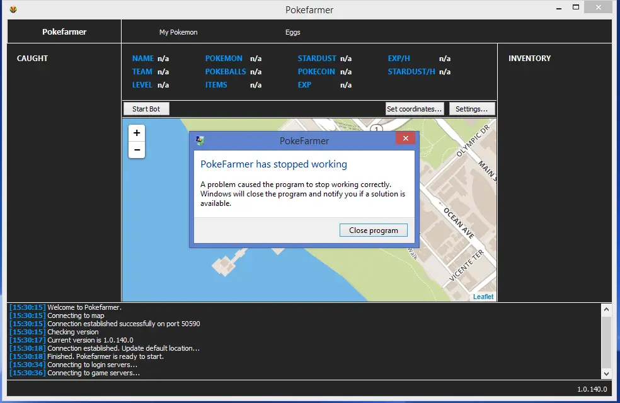620x403 pixels.
Task: Click the CAUGHT panel heading
Action: (32, 59)
